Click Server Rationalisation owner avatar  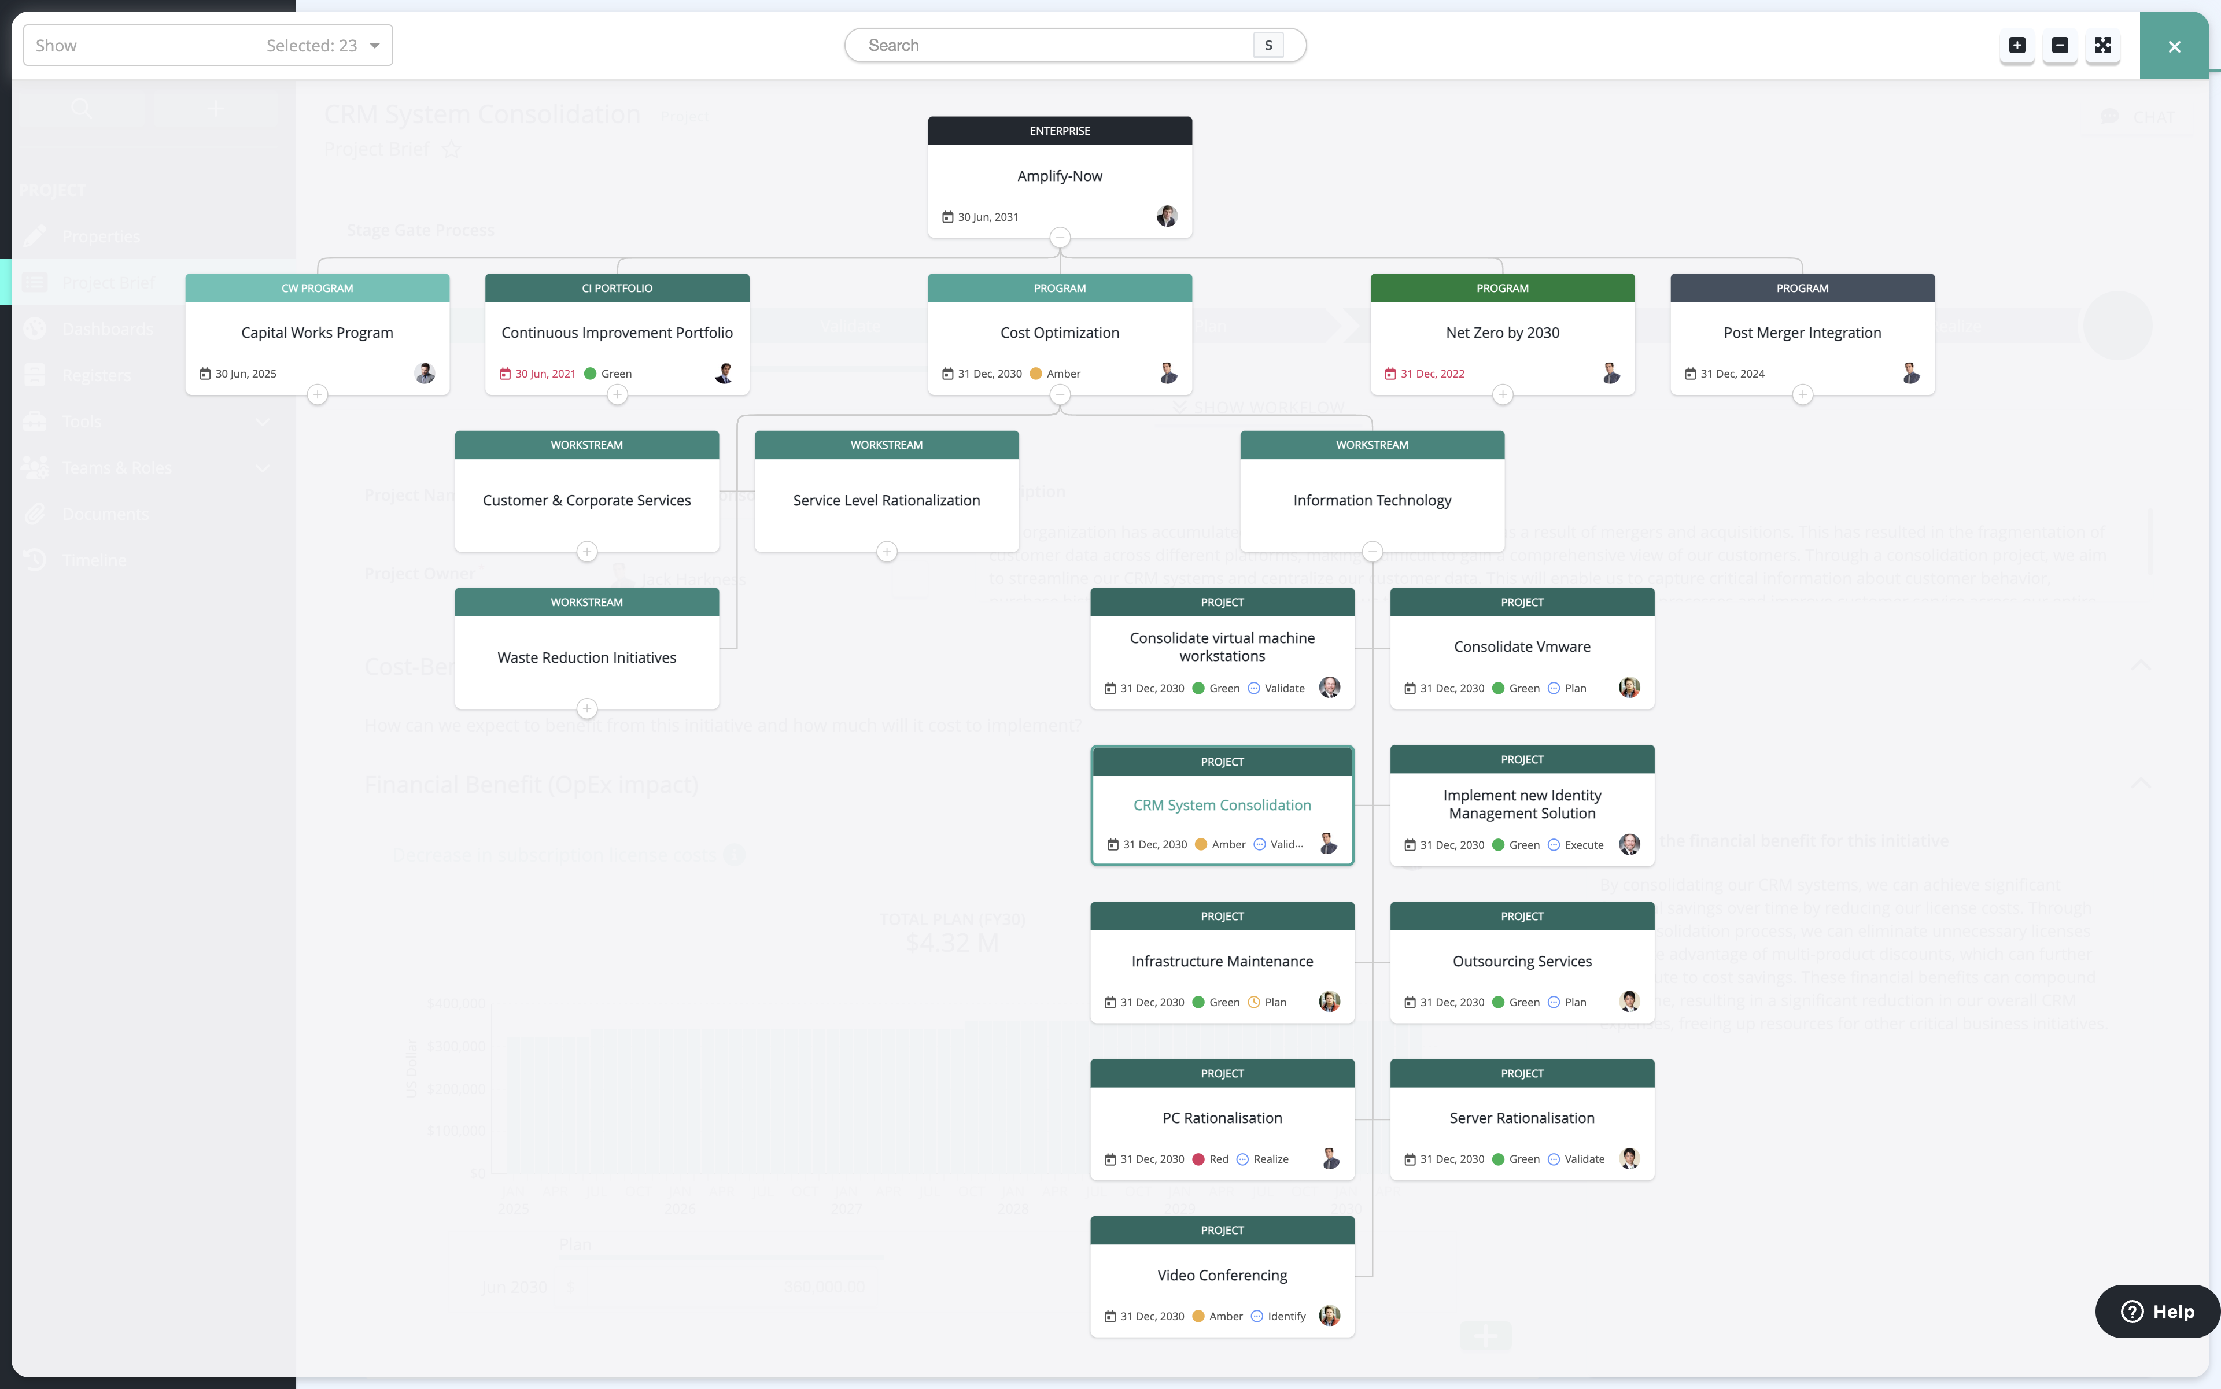1629,1158
